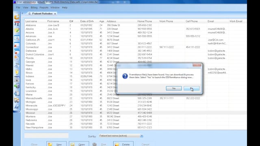Screen dimensions: 260x146
Task: Click the tab scroll left arrow
Action: 22,13
